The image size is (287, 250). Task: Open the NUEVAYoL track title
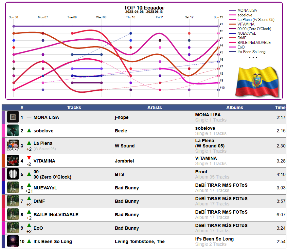45,188
